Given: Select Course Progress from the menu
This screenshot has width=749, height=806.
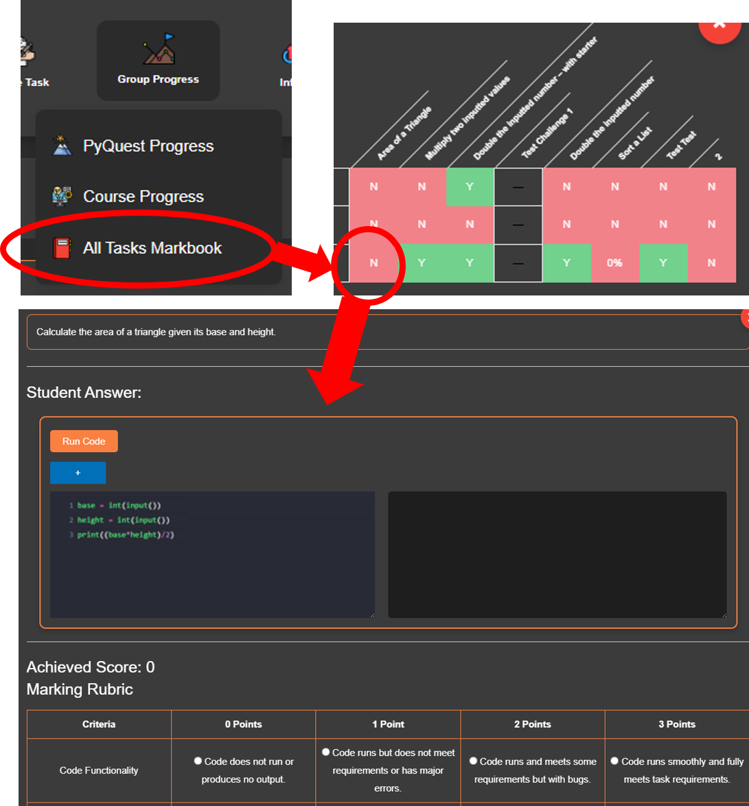Looking at the screenshot, I should click(x=143, y=197).
